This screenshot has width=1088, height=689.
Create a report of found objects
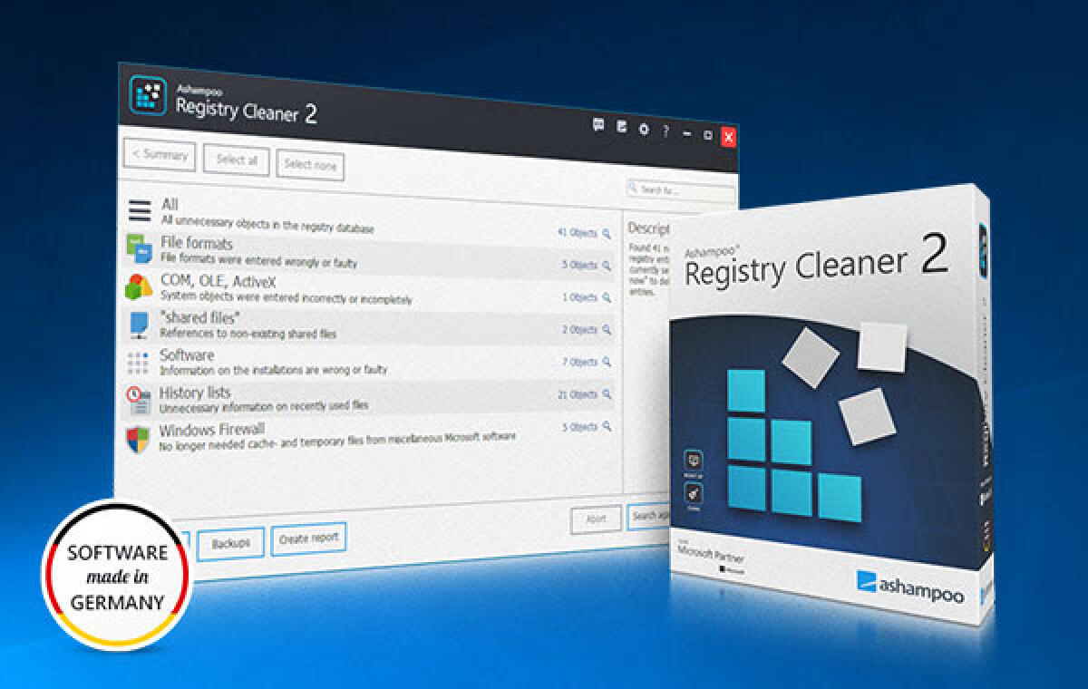pos(307,538)
